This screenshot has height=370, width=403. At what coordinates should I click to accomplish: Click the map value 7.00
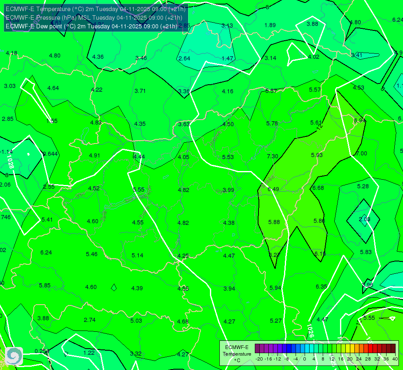pyautogui.click(x=361, y=153)
